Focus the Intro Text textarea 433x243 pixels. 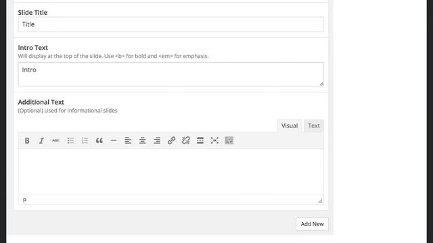[x=171, y=74]
